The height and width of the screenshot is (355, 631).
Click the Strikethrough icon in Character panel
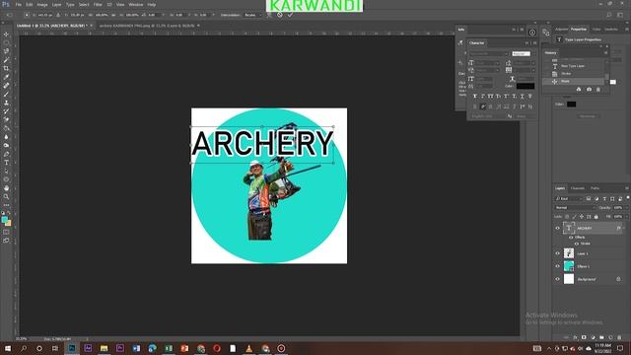point(530,96)
